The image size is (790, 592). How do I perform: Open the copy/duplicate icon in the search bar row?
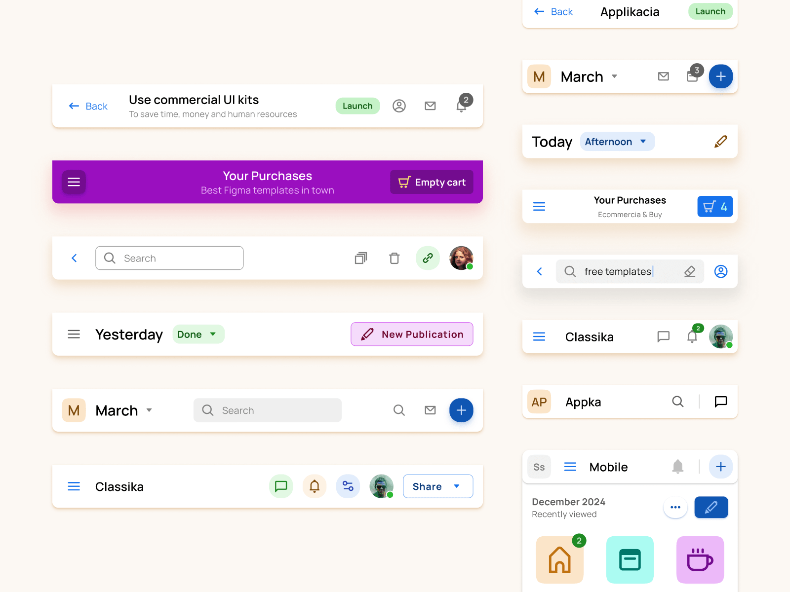coord(361,258)
